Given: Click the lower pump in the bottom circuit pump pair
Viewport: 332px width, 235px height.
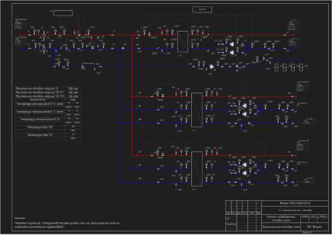Looking at the screenshot, I should [244, 173].
